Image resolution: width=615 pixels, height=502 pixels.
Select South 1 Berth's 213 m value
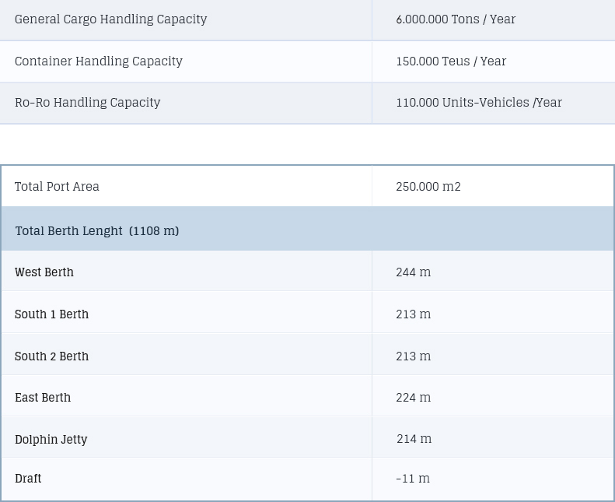coord(414,314)
